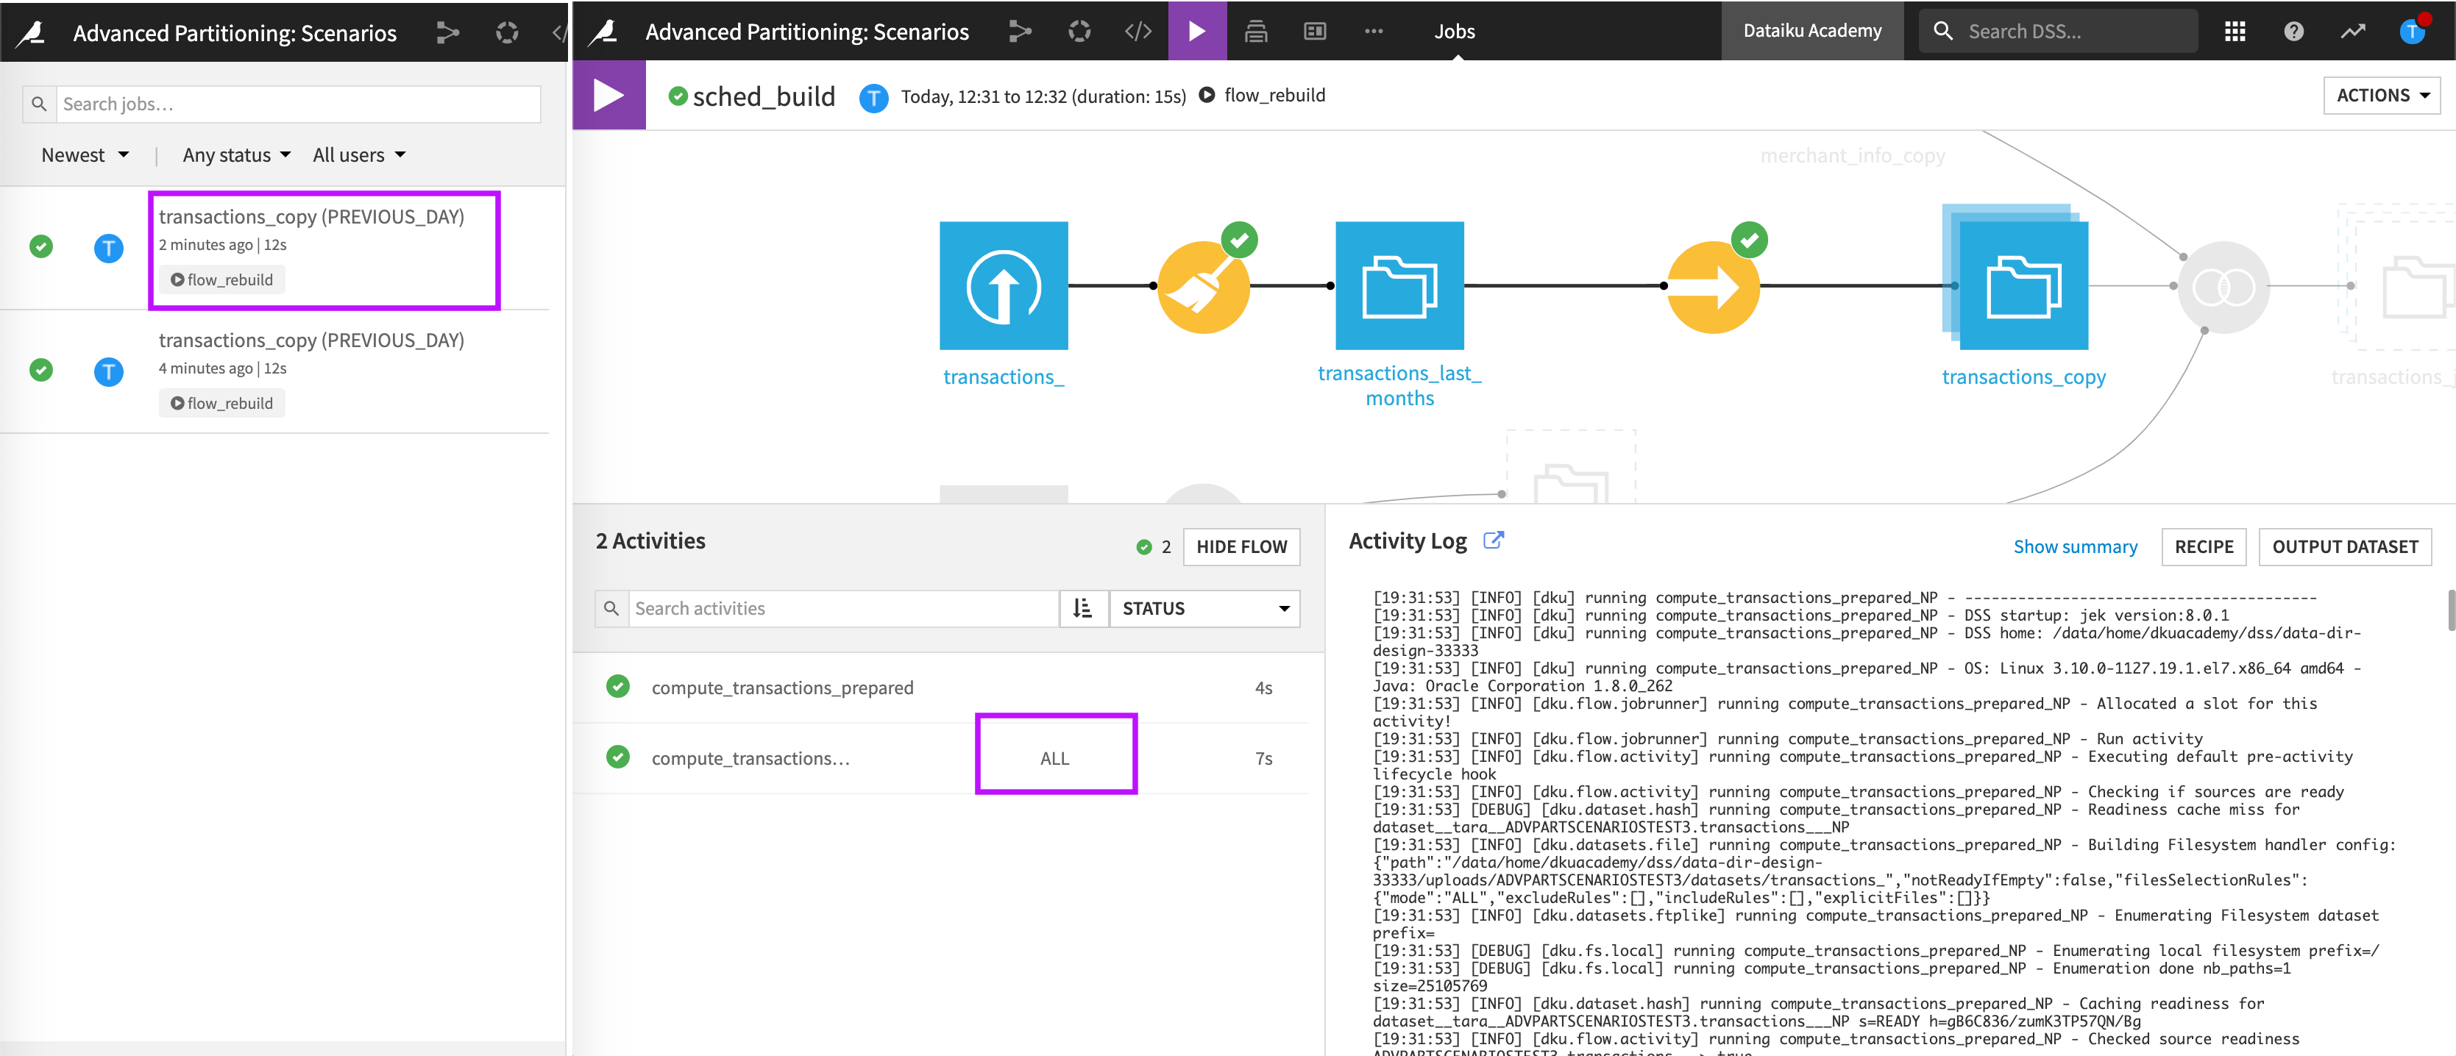The image size is (2456, 1056).
Task: Hide the flow preview
Action: coord(1241,547)
